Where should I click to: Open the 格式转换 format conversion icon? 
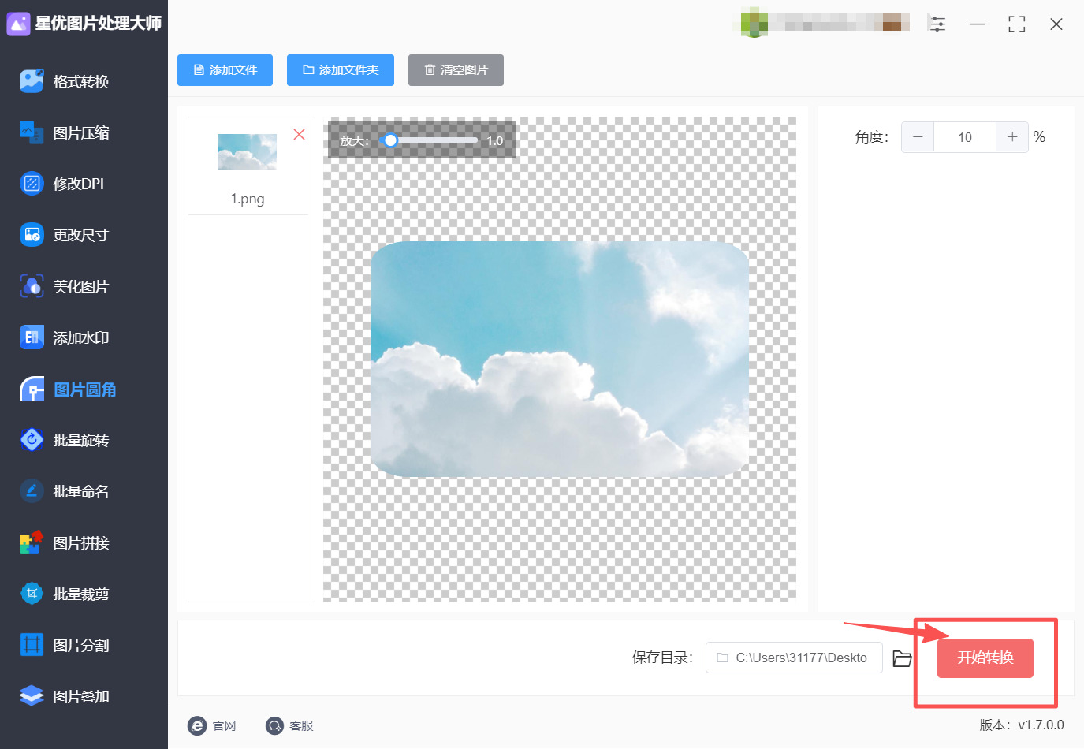tap(32, 81)
